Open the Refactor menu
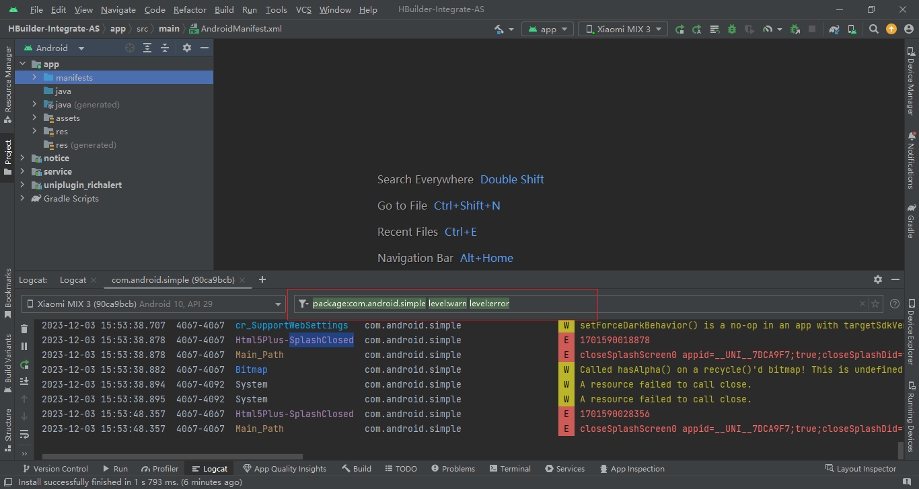Viewport: 919px width, 489px height. point(190,10)
